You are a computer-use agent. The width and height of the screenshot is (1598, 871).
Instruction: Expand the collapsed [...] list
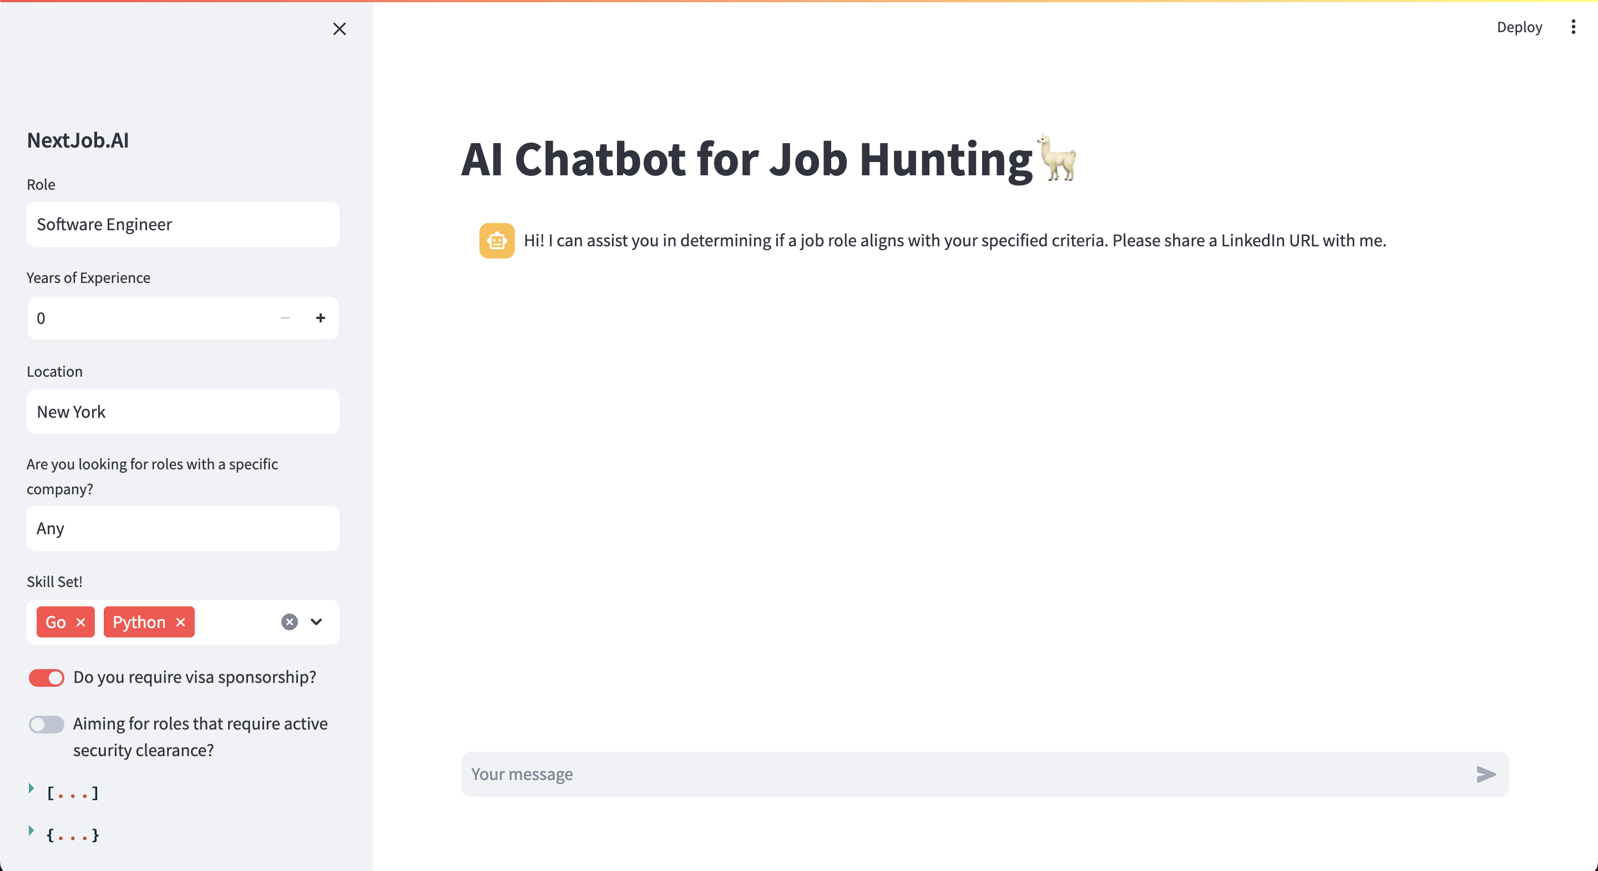32,788
